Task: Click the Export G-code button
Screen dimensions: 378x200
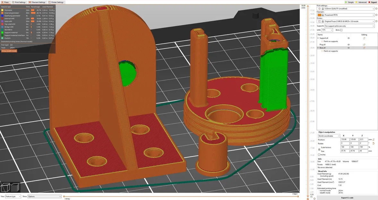Action: [x=347, y=197]
